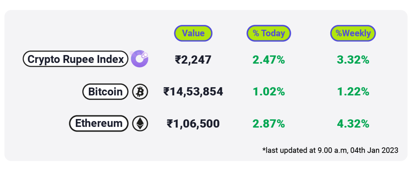Click Crypto Rupee Index 3.32% weekly change
Viewport: 412px width, 171px height.
[353, 60]
